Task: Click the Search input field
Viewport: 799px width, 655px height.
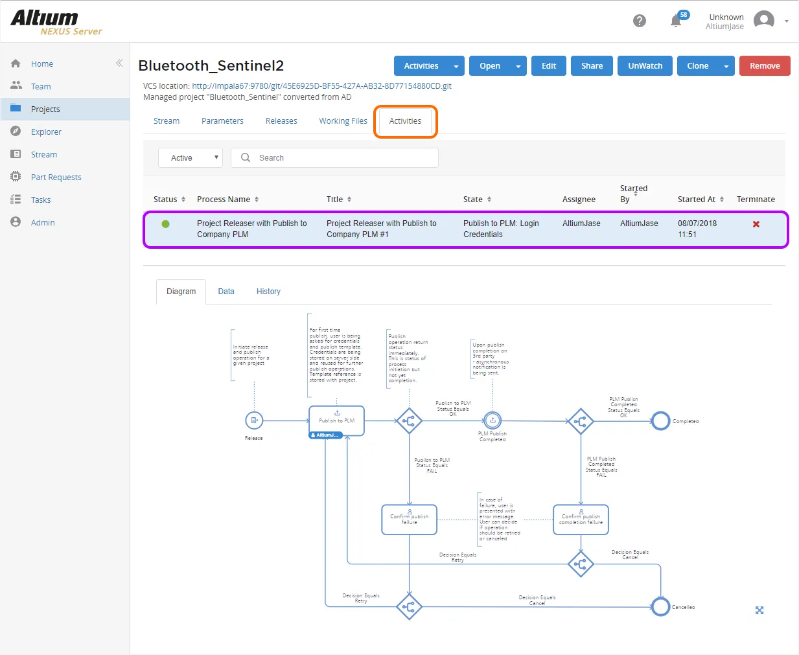Action: pyautogui.click(x=334, y=157)
